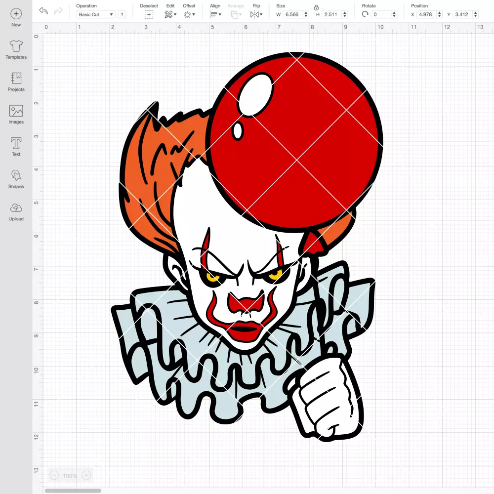Adjust the rotate stepper arrows

pyautogui.click(x=394, y=14)
